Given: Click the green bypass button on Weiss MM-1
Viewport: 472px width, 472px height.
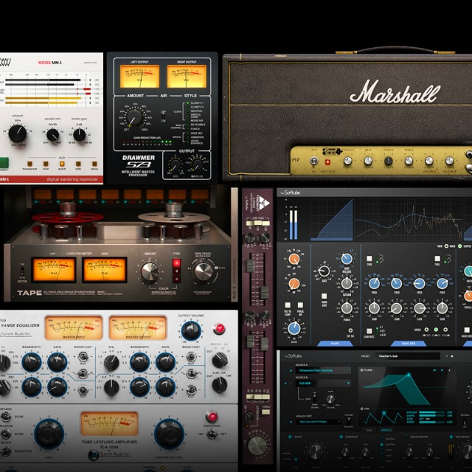Looking at the screenshot, I should 4,163.
